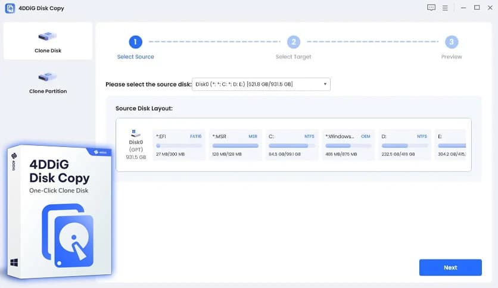Select the *:Windows OEM partition

click(348, 145)
